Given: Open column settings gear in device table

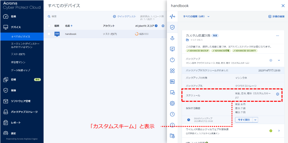Looking at the screenshot, I should coord(163,26).
